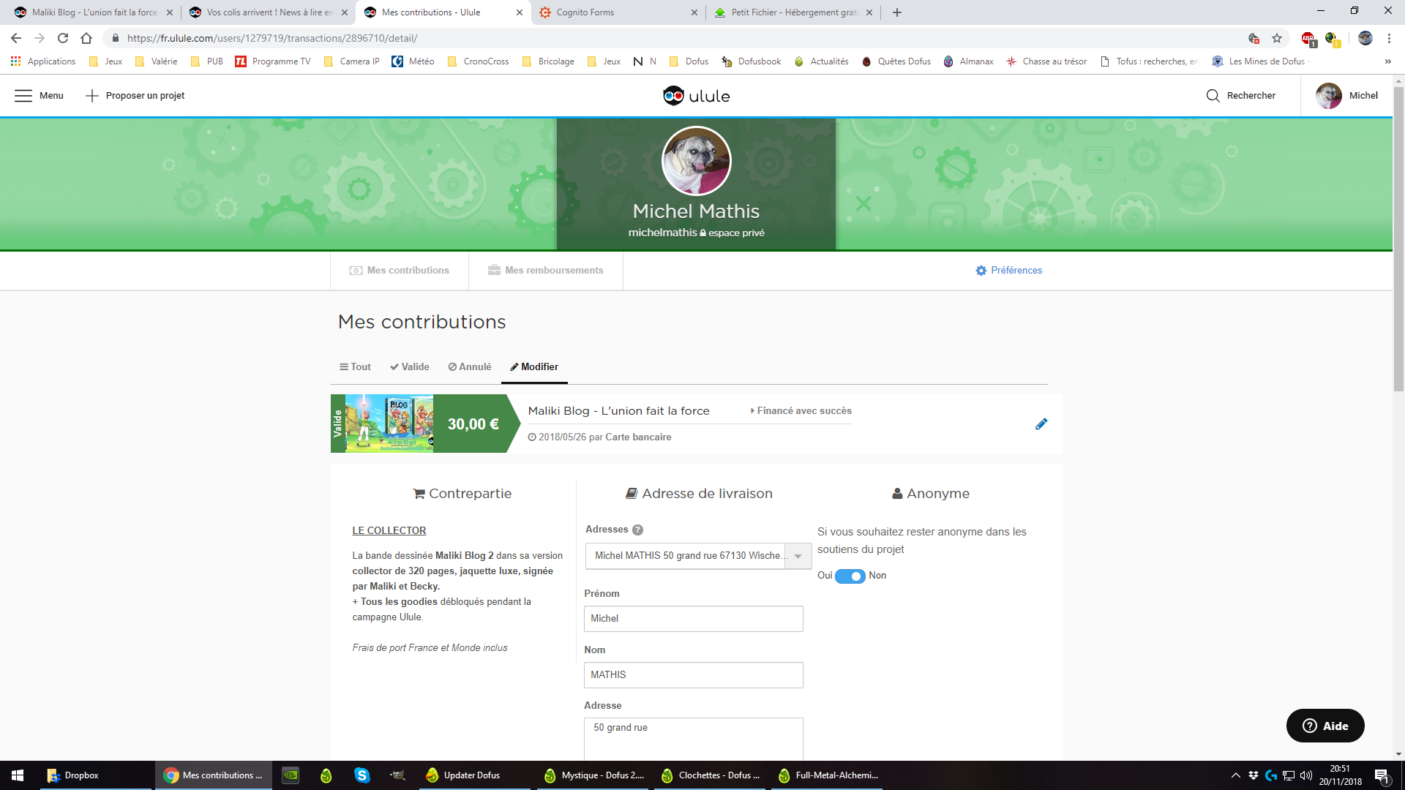Click into the Prénom input field

(x=693, y=619)
